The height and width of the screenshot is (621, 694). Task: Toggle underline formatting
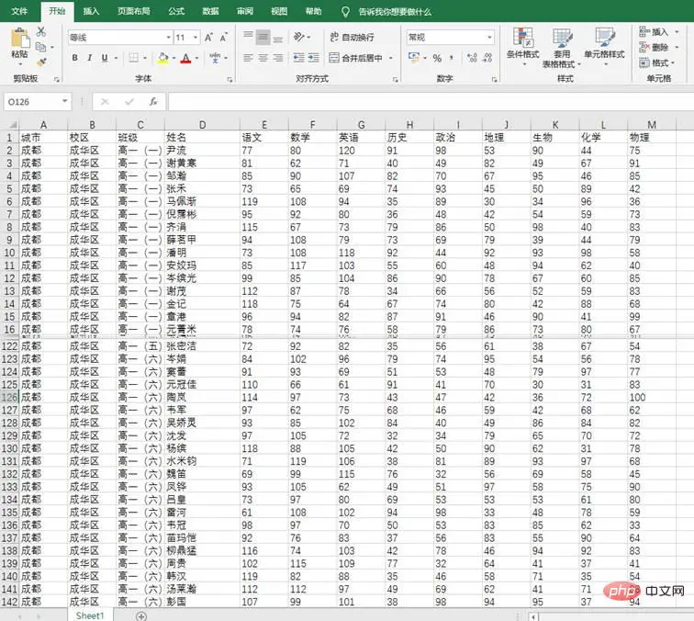point(105,58)
